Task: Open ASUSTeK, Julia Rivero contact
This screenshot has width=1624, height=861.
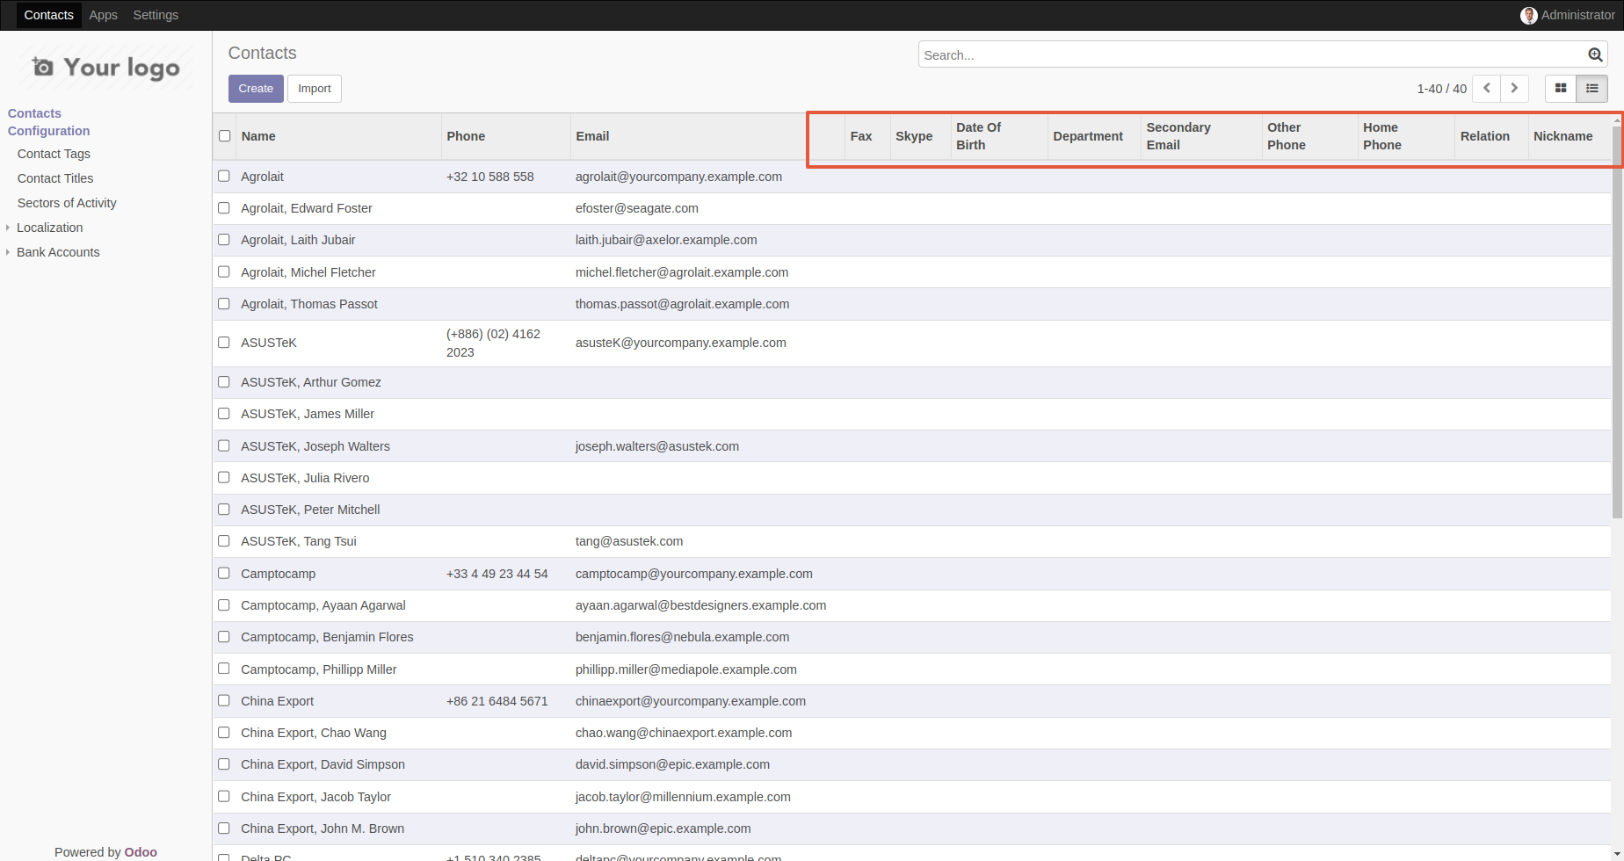Action: 305,478
